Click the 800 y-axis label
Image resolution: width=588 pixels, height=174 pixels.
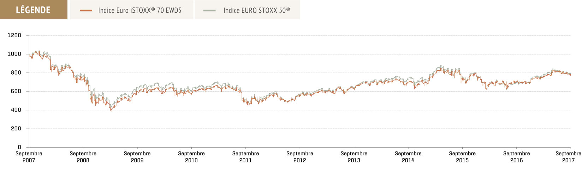coord(16,73)
